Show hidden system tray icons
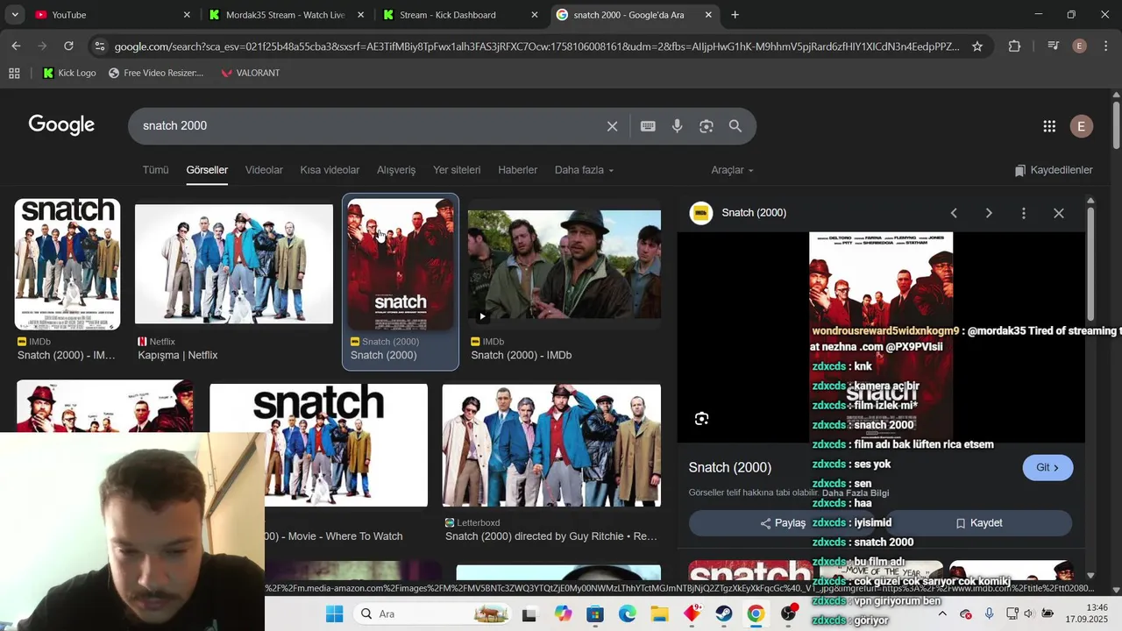The height and width of the screenshot is (631, 1122). 942,613
